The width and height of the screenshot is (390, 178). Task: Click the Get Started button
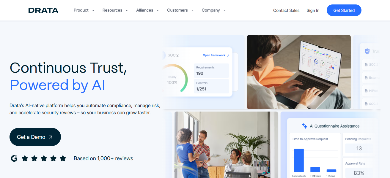(x=344, y=10)
